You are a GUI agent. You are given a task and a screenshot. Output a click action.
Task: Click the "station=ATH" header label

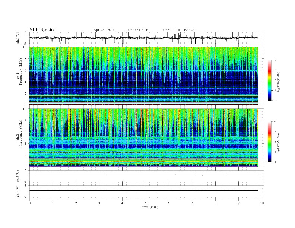point(138,30)
